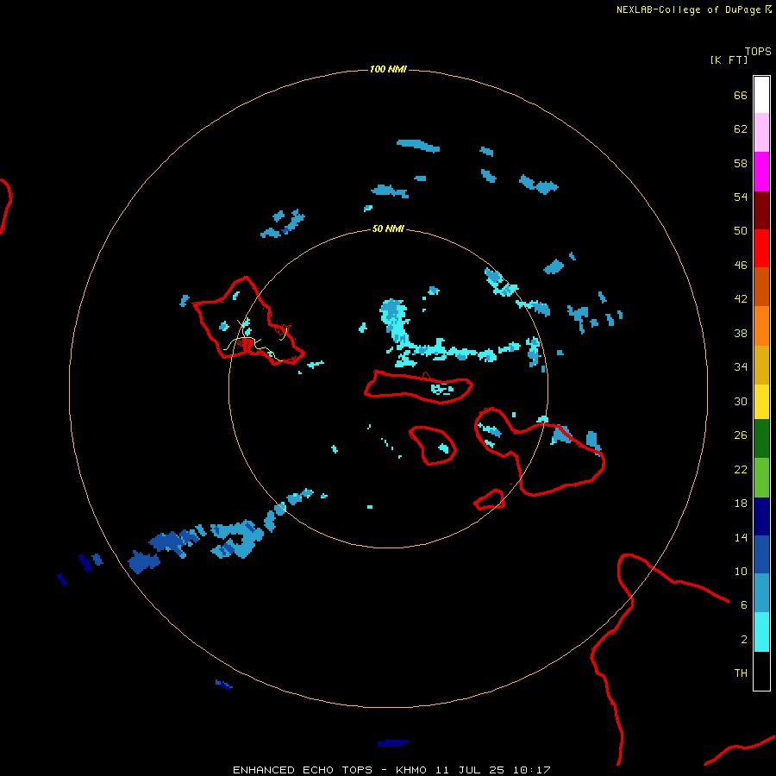The image size is (776, 776).
Task: Select the bright red 50 kft swatch
Action: [761, 248]
